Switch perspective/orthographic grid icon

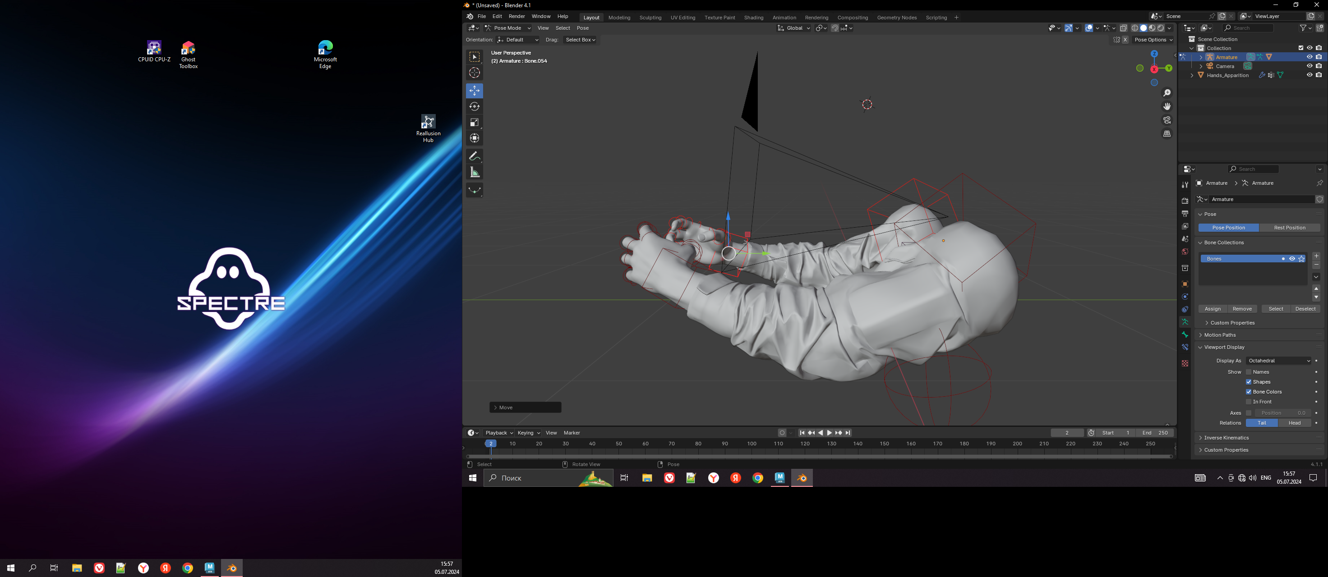click(1167, 134)
